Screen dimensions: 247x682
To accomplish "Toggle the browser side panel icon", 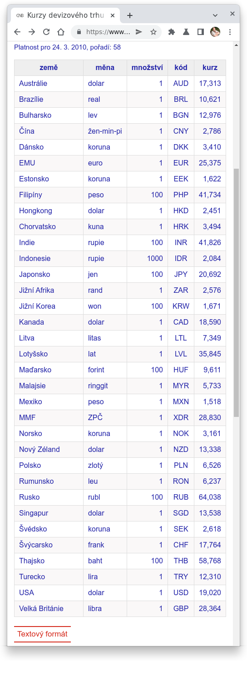I will (201, 32).
